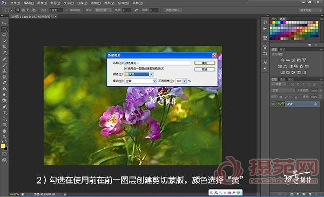This screenshot has height=197, width=324.
Task: Click 取消 (Cancel) in New Layer dialog
Action: tap(205, 69)
